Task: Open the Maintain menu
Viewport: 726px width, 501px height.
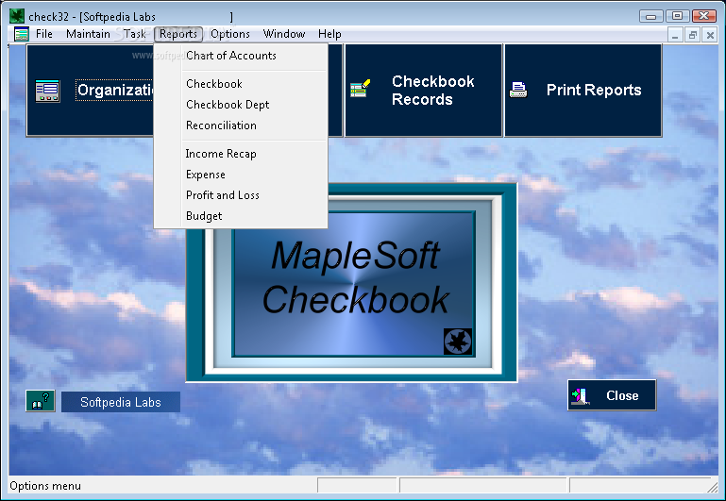Action: pos(88,34)
